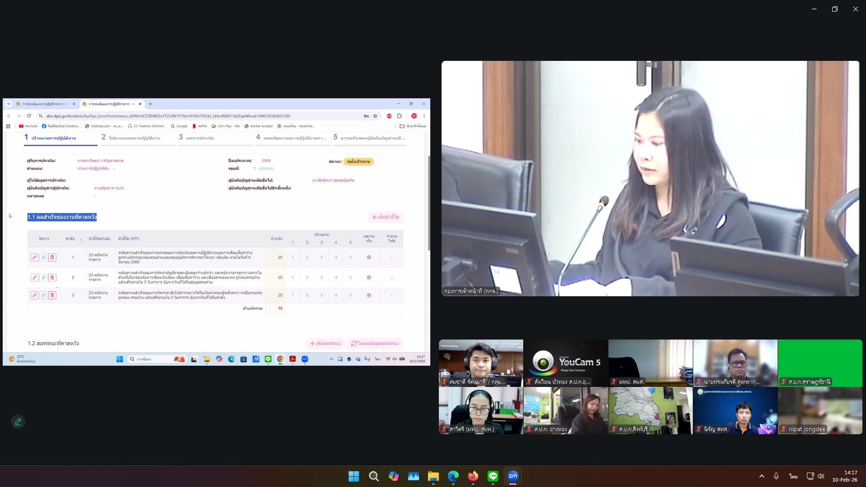866x487 pixels.
Task: Click the โหลดข้อมูลสมรรถนะ load button
Action: [x=376, y=343]
